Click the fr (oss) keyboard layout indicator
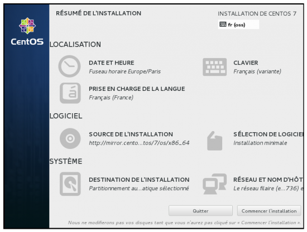Screen dimensions: 307x232 [x=238, y=25]
